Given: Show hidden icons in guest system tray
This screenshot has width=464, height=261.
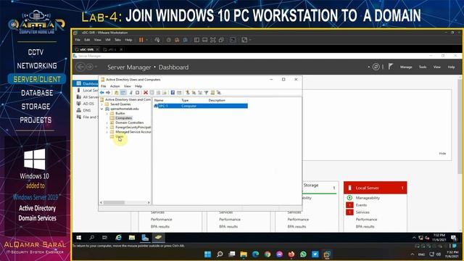Looking at the screenshot, I should (414, 238).
